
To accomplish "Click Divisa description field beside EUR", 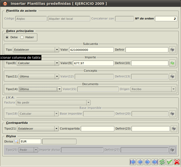I will (x=59, y=141).
